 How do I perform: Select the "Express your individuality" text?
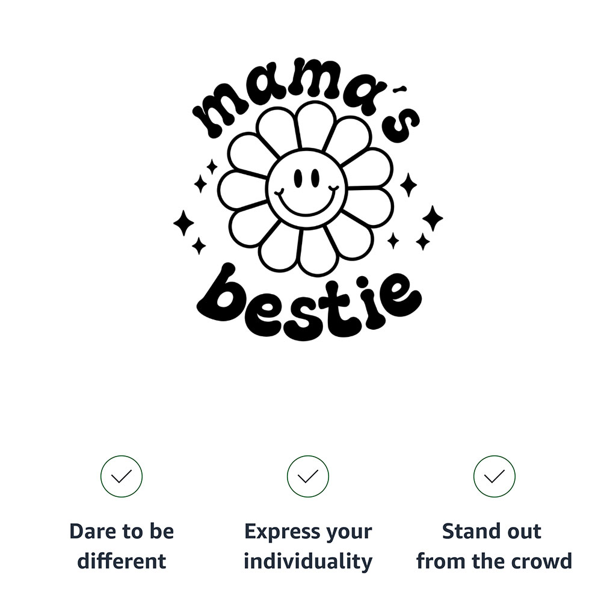pyautogui.click(x=308, y=546)
